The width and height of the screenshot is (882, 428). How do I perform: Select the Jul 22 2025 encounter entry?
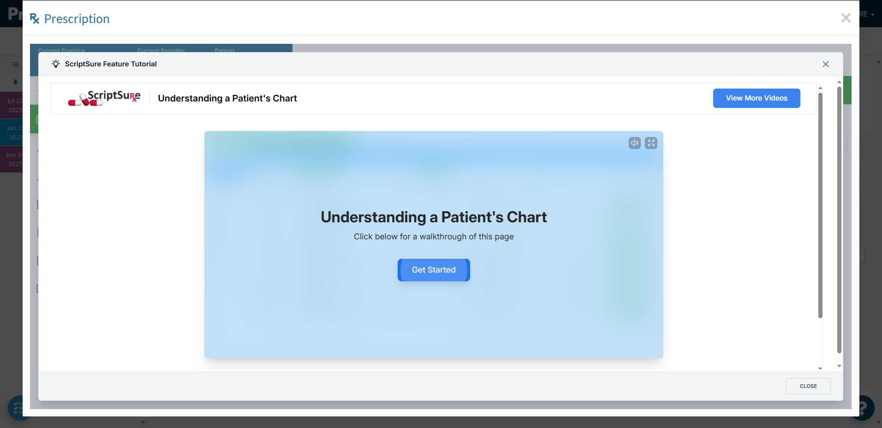(x=12, y=105)
